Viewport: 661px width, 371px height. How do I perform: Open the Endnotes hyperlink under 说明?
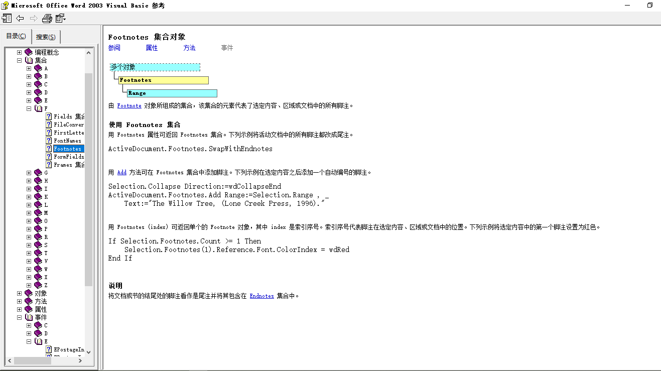[261, 296]
